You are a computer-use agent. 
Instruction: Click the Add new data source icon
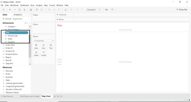pyautogui.click(x=24, y=10)
